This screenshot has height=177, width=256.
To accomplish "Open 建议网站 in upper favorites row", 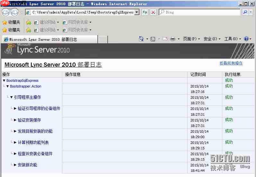I will (x=46, y=22).
